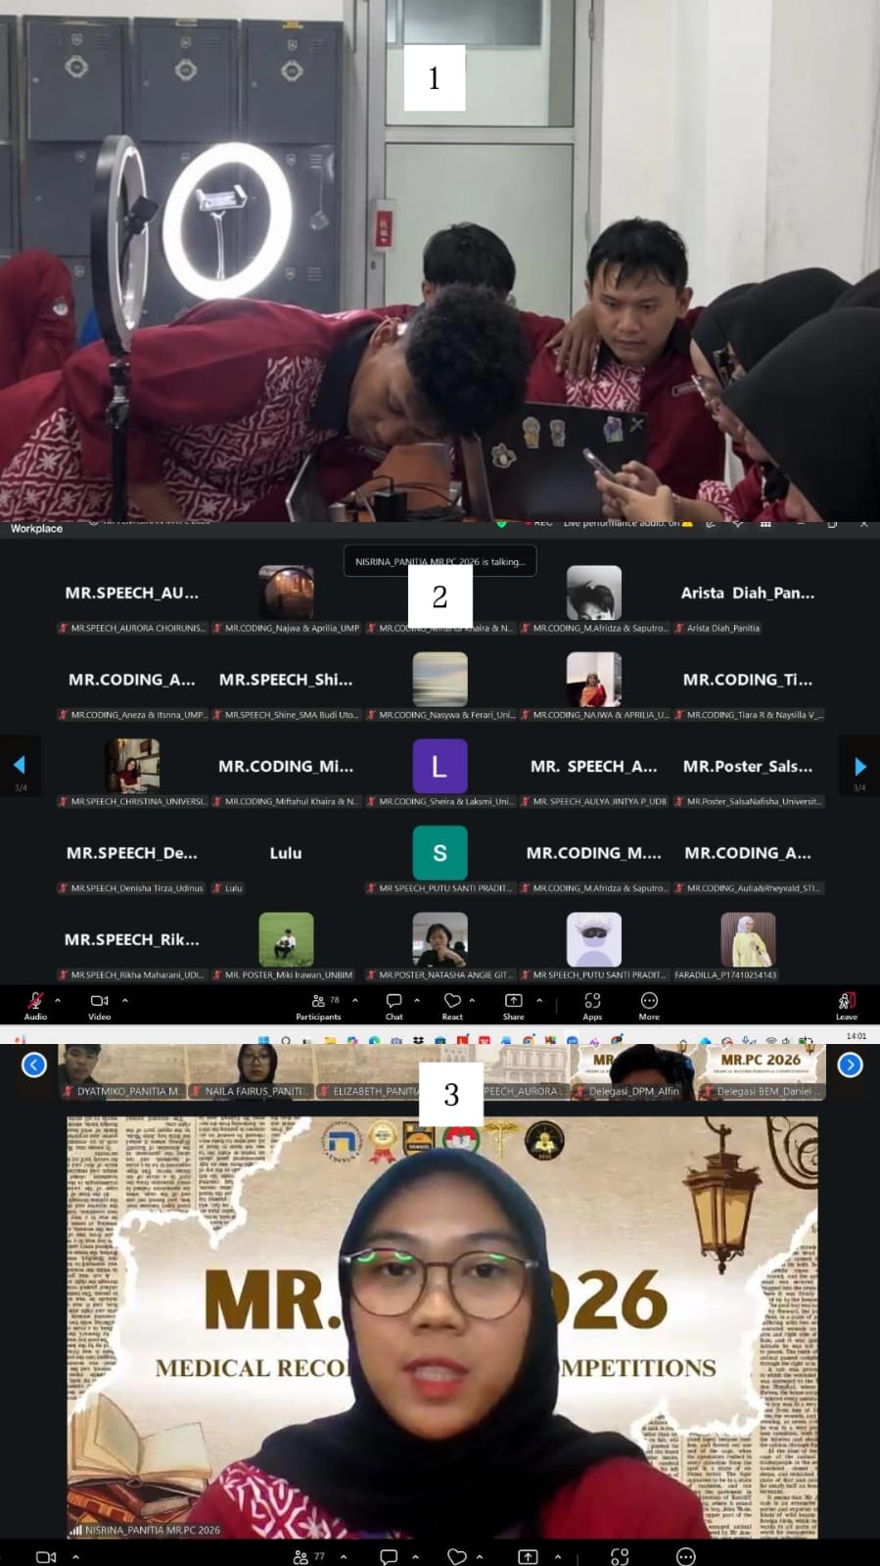The width and height of the screenshot is (880, 1566).
Task: Click the red Leave meeting button
Action: [x=847, y=1005]
